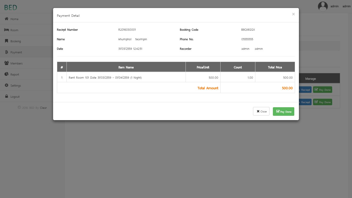Click the Close button in the dialog
The image size is (352, 198).
pyautogui.click(x=261, y=111)
